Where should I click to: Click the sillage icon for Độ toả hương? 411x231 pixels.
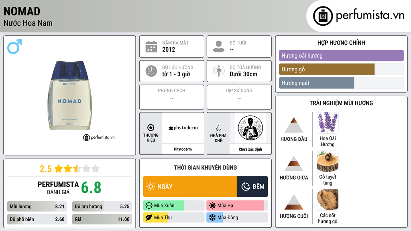pyautogui.click(x=219, y=71)
